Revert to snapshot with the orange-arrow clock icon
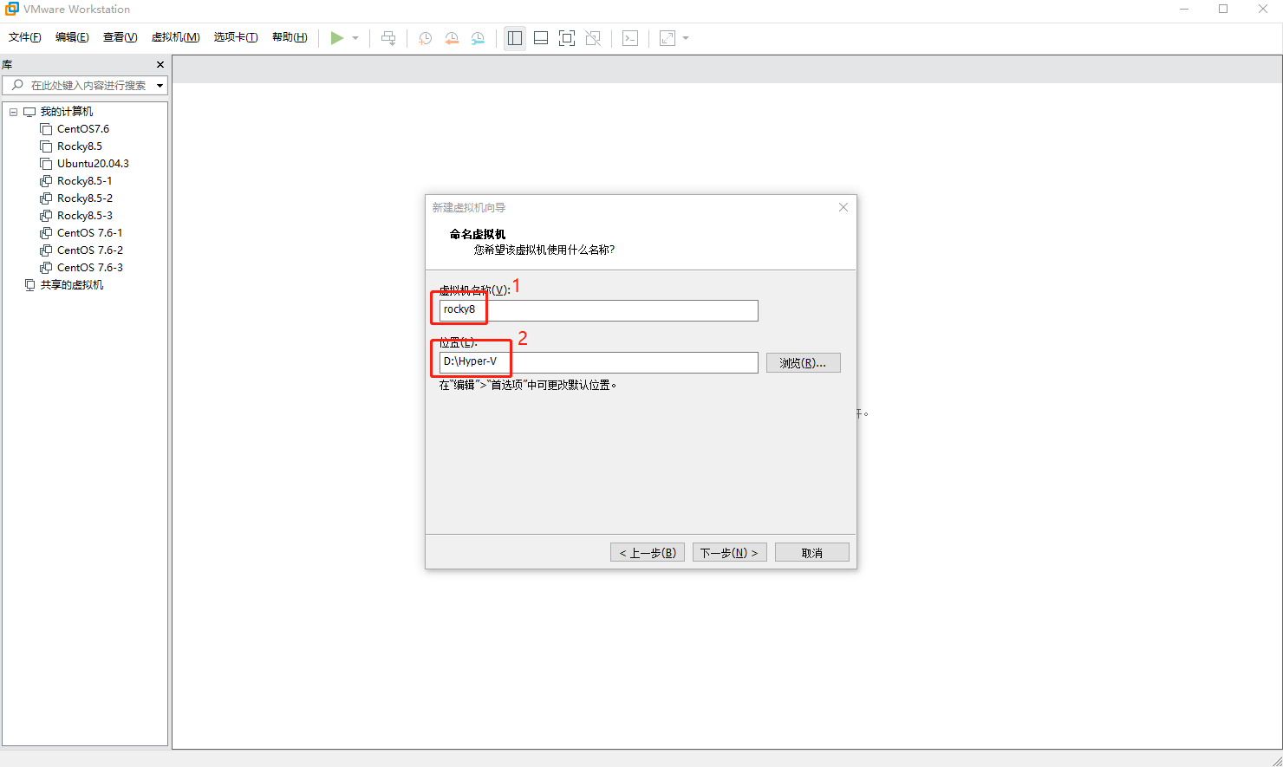This screenshot has width=1283, height=767. pos(452,38)
